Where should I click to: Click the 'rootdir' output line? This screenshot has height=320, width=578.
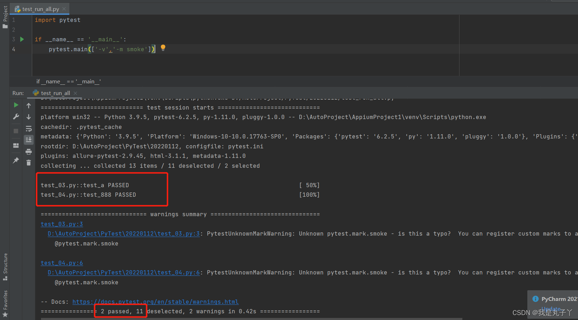click(x=152, y=146)
